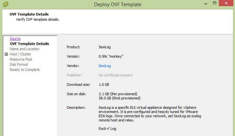Screen dimensions: 235x136
Task: Click the OVF Template Details header title
Action: click(29, 14)
